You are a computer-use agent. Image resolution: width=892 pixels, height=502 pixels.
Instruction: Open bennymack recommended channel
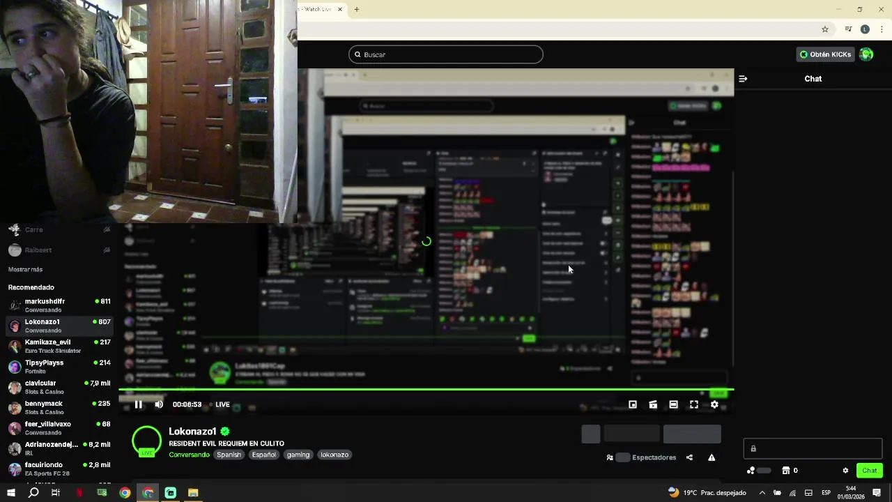tap(59, 407)
